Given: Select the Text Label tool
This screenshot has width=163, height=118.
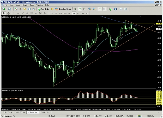Looking at the screenshot, I should (40, 13).
